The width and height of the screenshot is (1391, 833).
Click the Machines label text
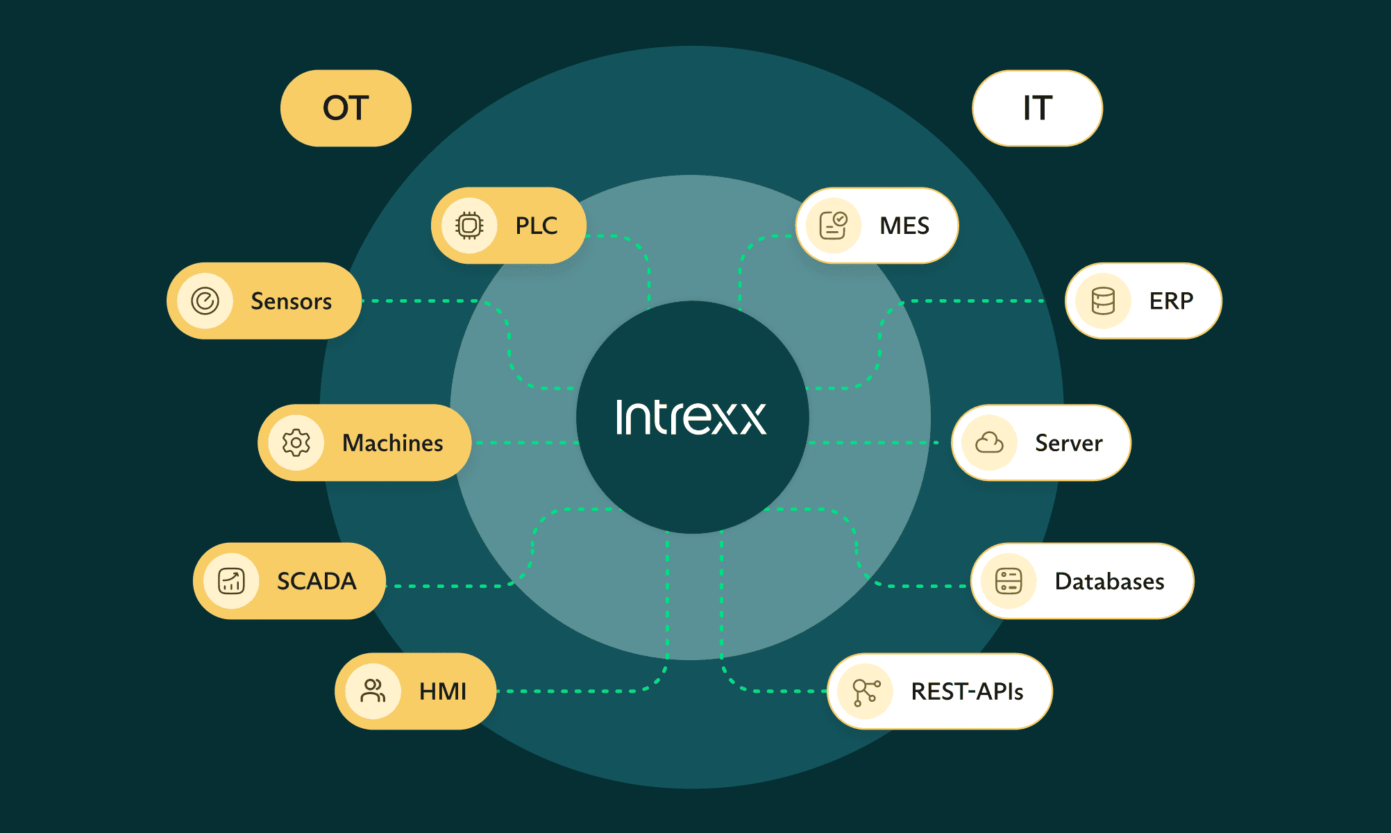[x=392, y=443]
